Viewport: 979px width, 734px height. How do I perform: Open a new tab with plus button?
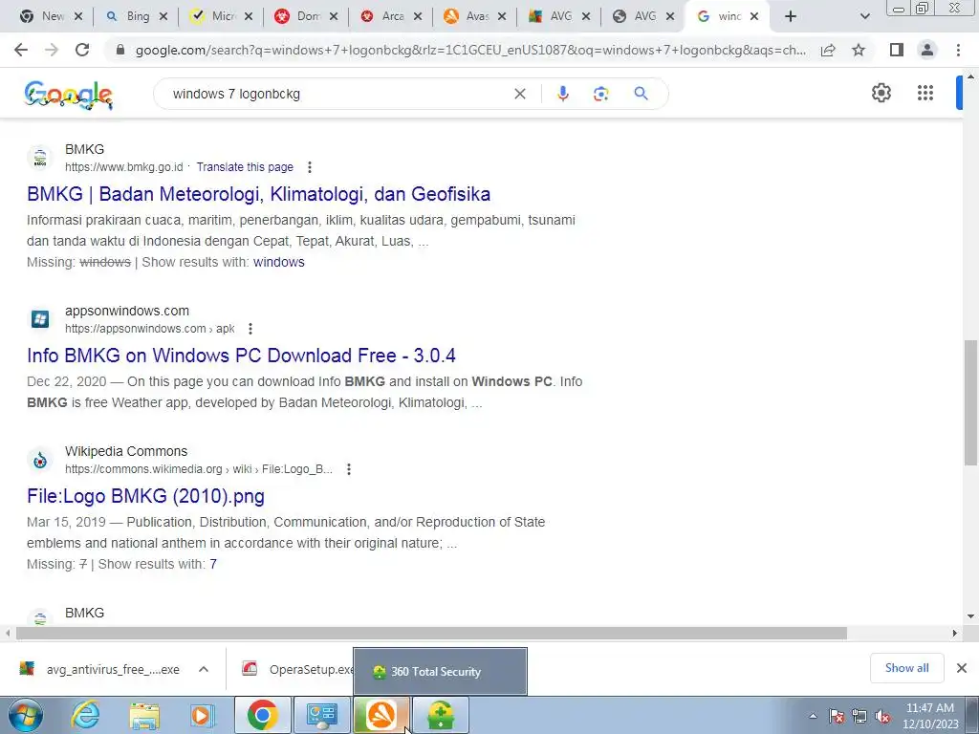791,17
